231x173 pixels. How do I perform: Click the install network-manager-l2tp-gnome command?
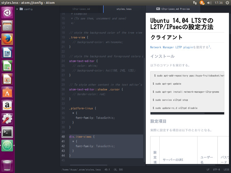click(186, 92)
